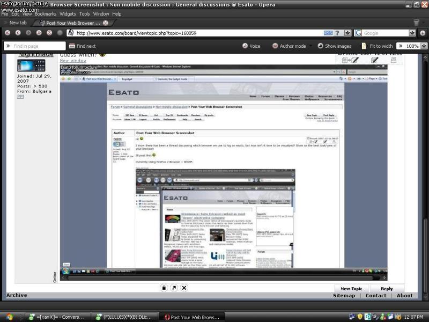This screenshot has width=429, height=322.
Task: Open the Tools menu
Action: pyautogui.click(x=85, y=14)
